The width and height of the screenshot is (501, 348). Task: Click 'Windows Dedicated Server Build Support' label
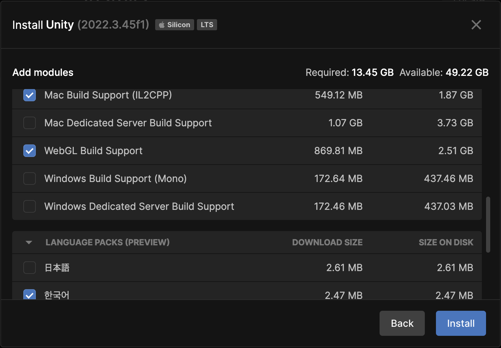(139, 206)
